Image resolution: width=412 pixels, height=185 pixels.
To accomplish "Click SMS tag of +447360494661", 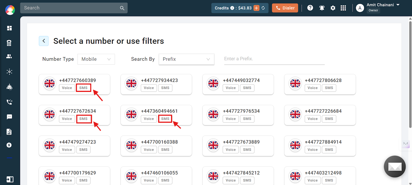I will point(165,119).
